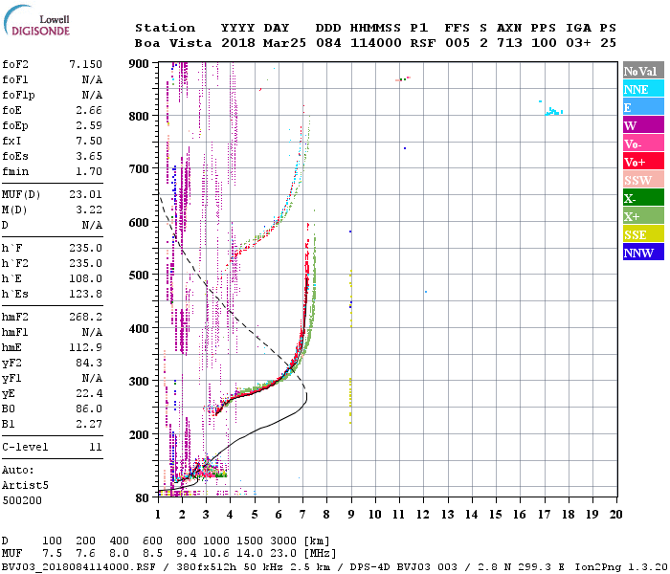The height and width of the screenshot is (574, 670).
Task: Click the 80 km height axis label
Action: [x=142, y=498]
